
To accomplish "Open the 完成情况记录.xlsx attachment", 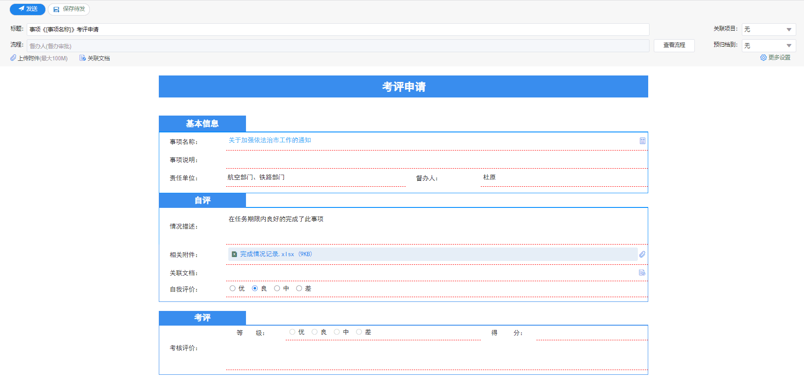I will 276,254.
